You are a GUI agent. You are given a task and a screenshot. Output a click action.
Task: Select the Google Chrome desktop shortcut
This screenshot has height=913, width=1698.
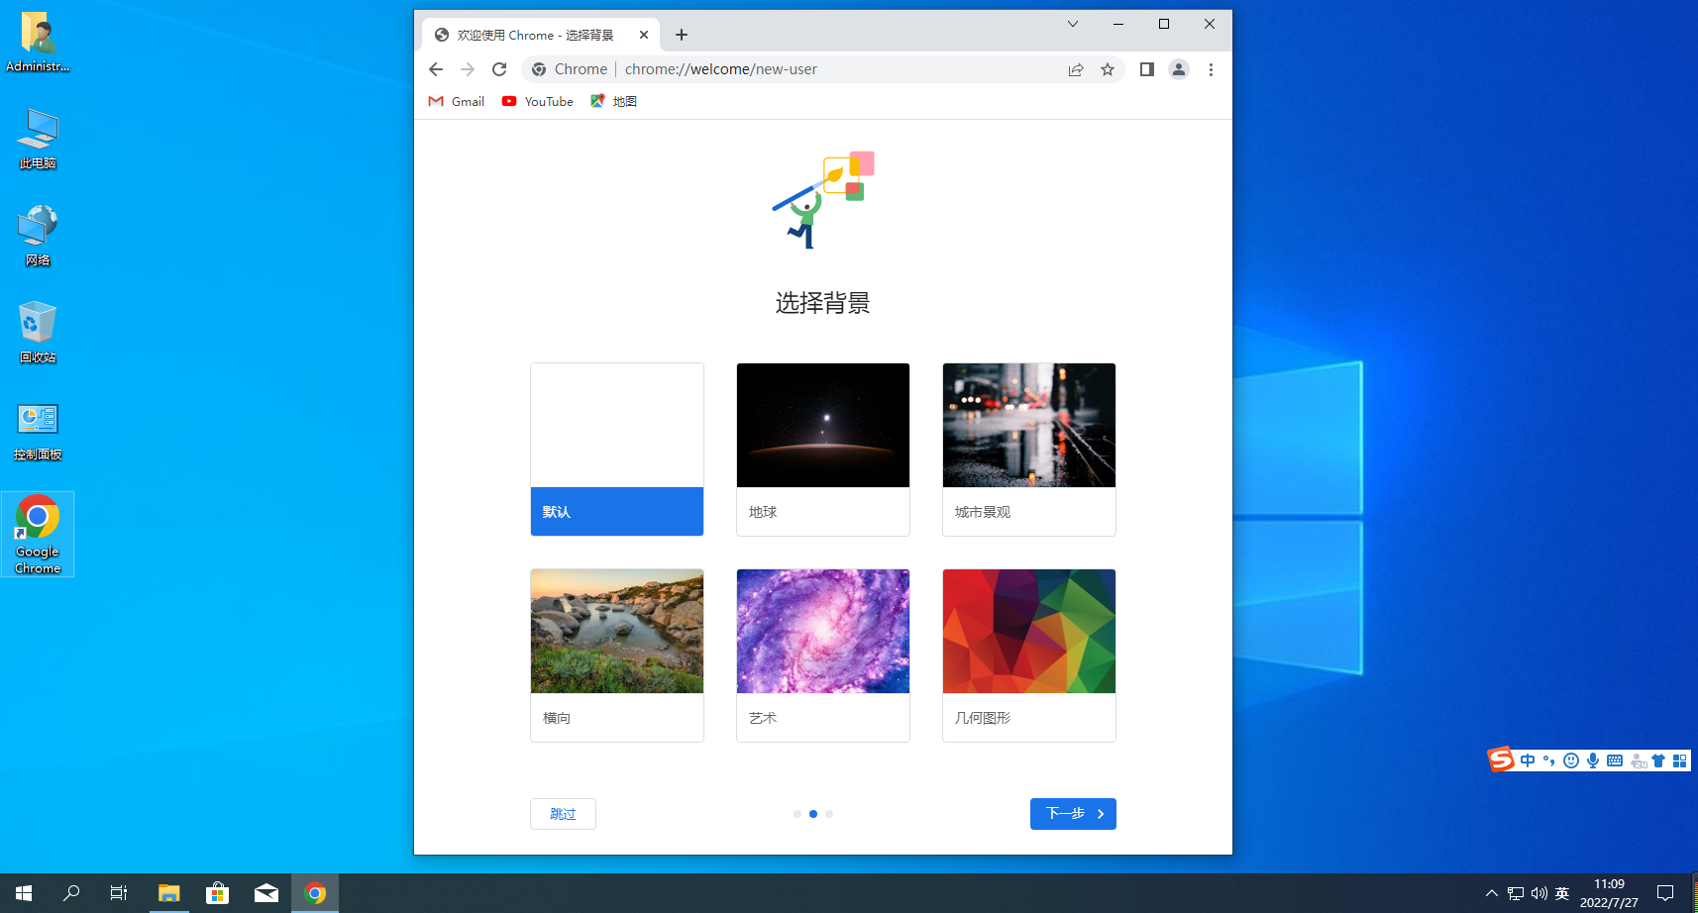[x=38, y=535]
